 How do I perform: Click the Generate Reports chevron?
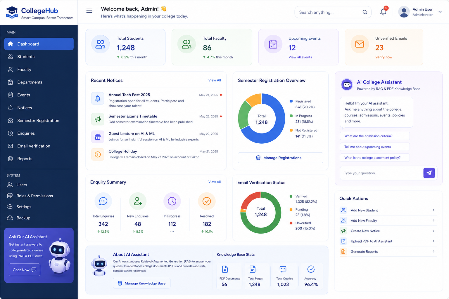(434, 251)
